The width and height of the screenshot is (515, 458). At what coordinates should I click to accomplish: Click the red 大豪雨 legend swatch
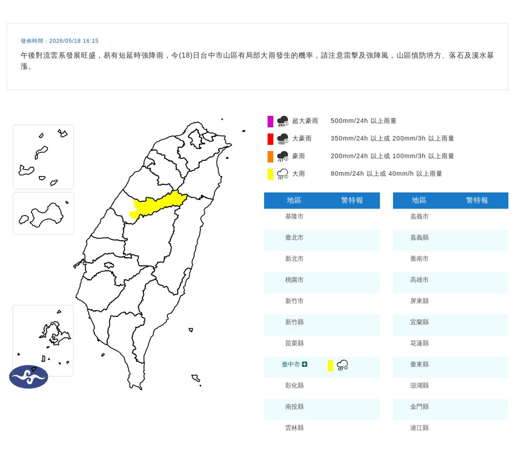[x=270, y=139]
